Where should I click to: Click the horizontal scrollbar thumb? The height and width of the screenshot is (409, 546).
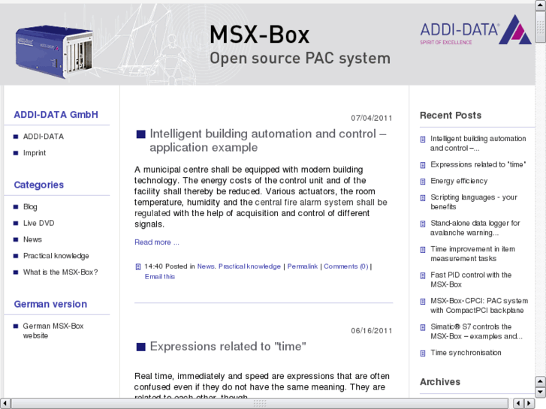[259, 403]
